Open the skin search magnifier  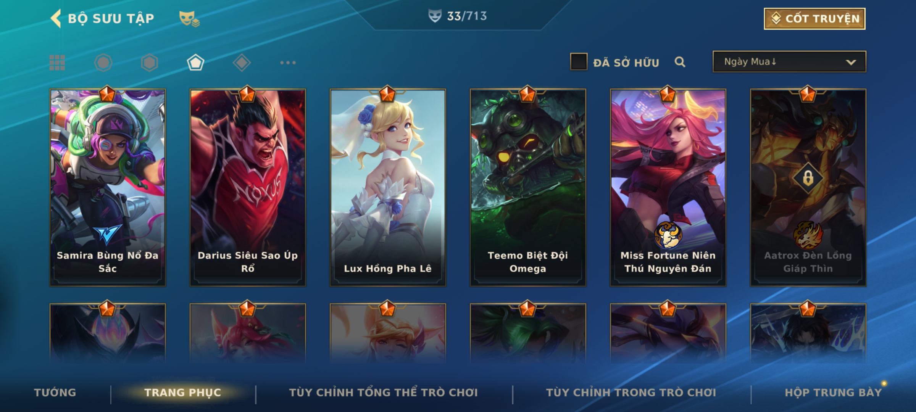point(680,62)
